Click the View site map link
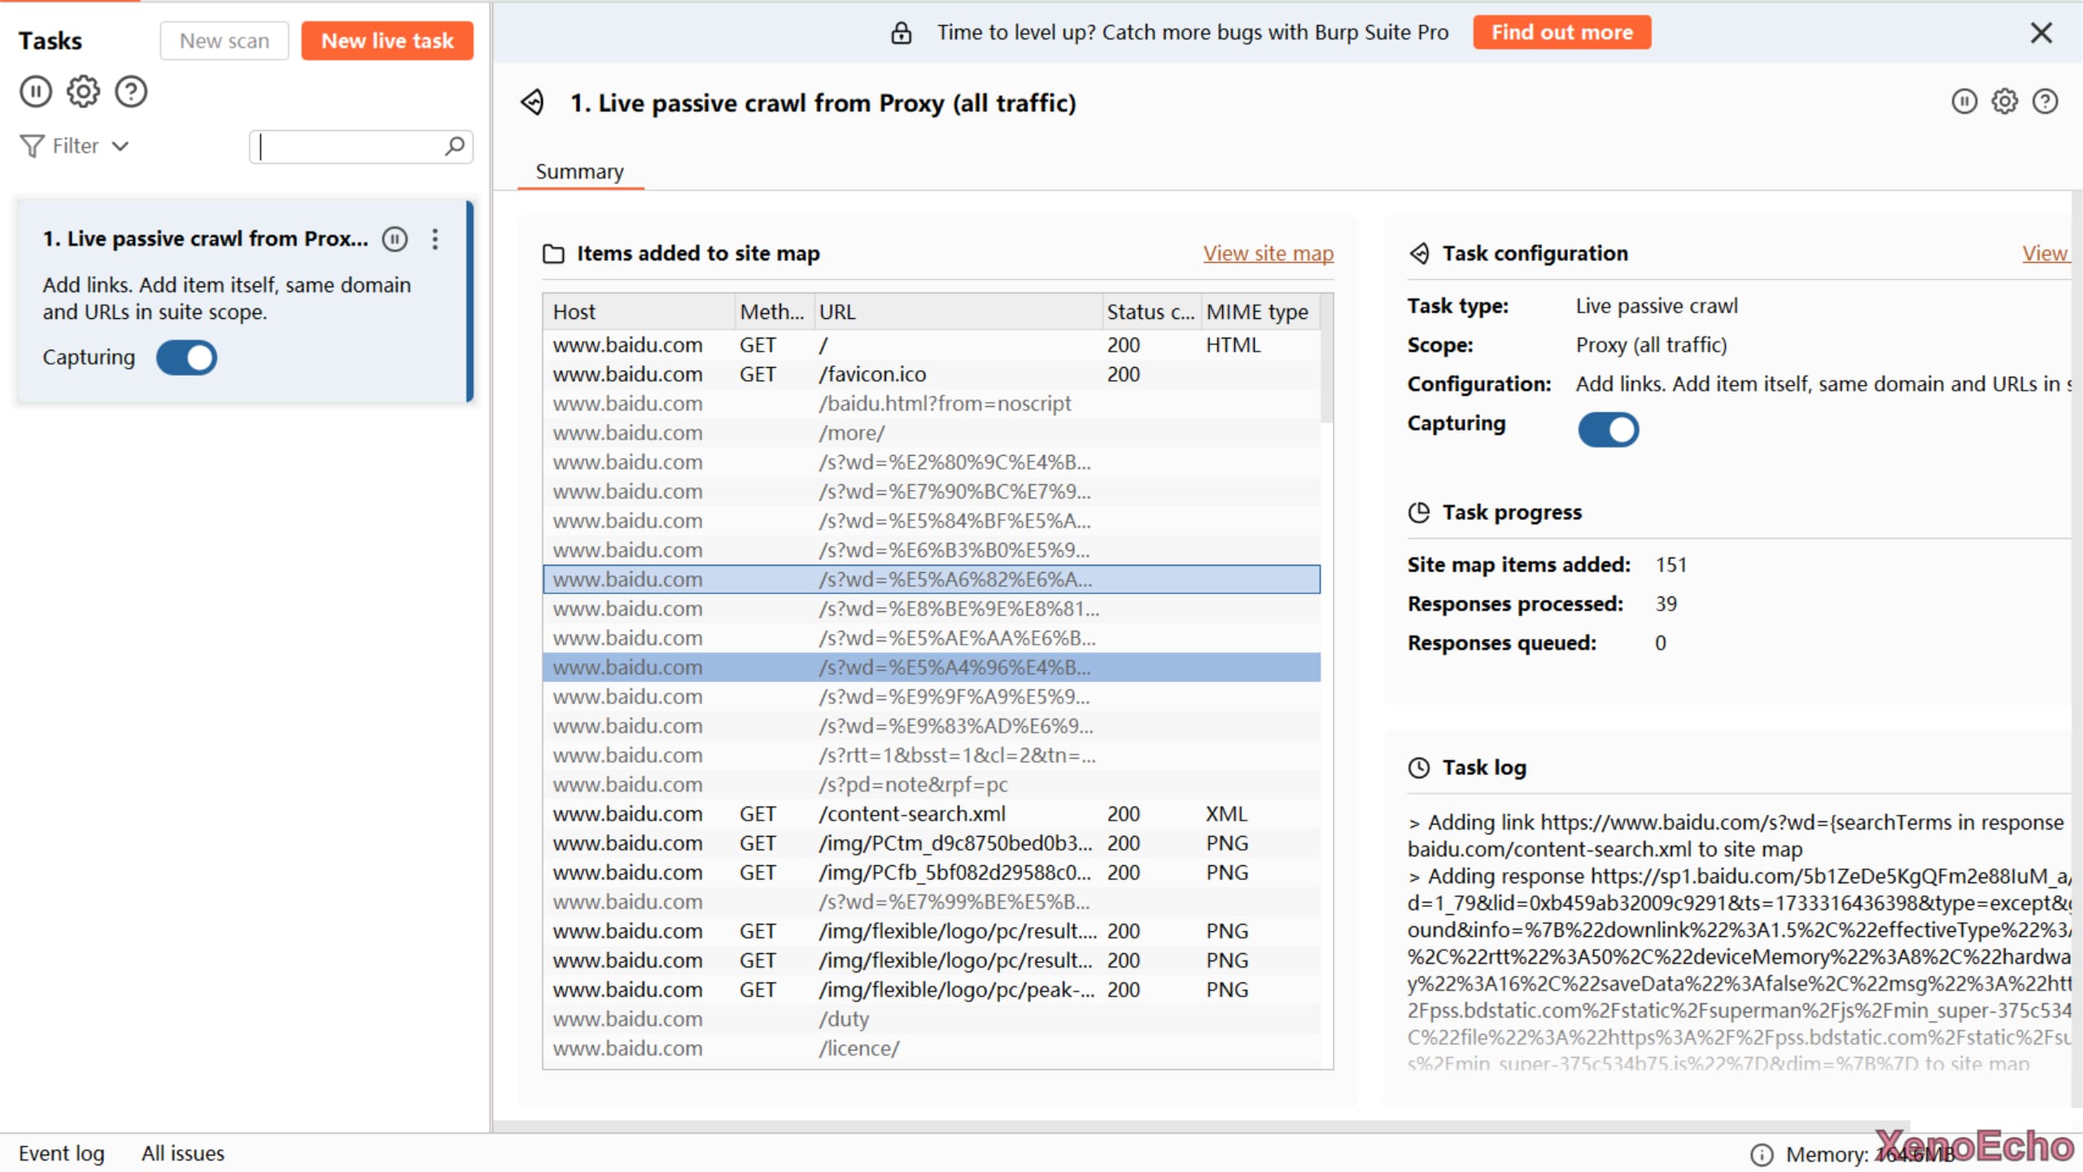This screenshot has height=1172, width=2083. coord(1268,253)
